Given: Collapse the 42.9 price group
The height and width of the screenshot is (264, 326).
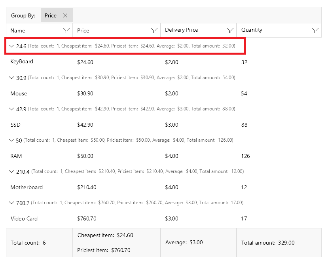Looking at the screenshot, I should tap(11, 109).
